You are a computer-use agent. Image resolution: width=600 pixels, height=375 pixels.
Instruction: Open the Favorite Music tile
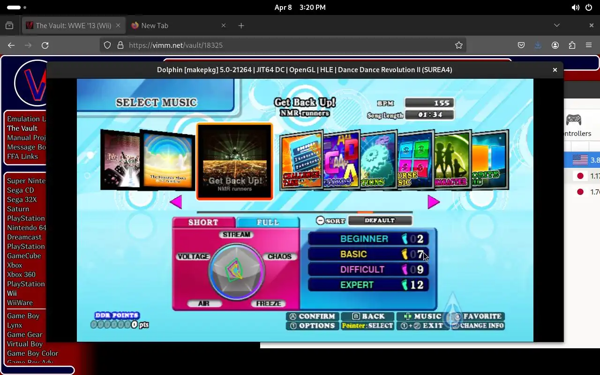[490, 159]
